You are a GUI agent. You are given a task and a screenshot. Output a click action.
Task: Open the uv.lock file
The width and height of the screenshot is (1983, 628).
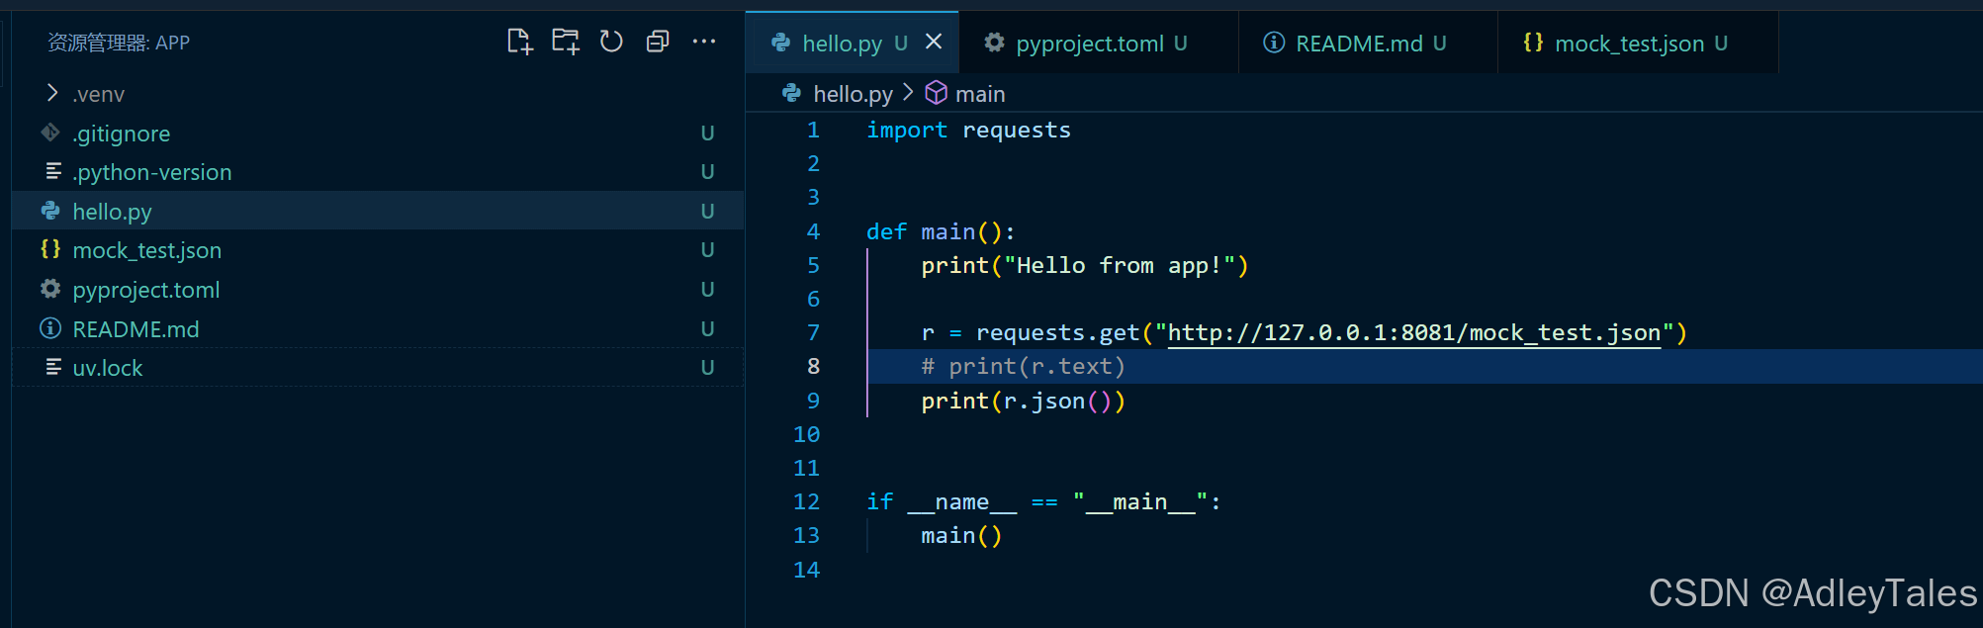click(x=377, y=368)
